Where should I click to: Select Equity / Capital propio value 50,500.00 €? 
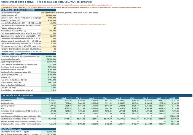click(x=49, y=62)
